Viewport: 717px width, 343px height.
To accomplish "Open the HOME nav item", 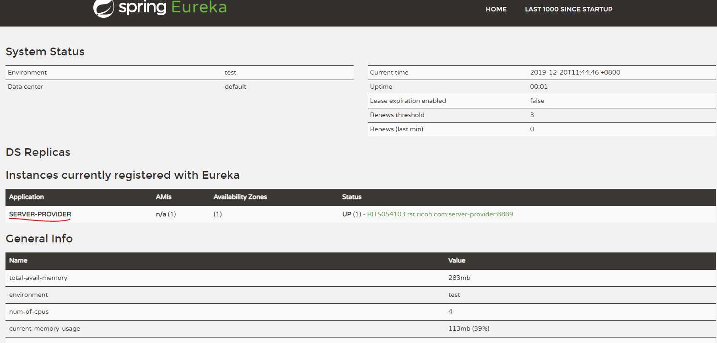I will click(496, 9).
